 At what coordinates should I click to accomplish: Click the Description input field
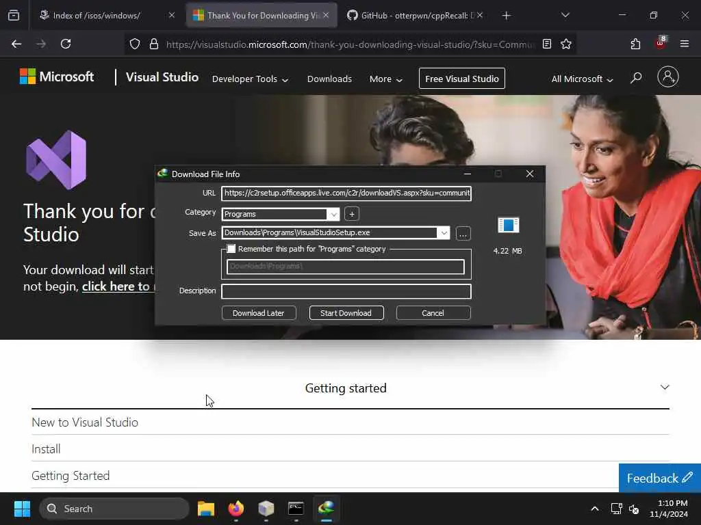tap(346, 291)
